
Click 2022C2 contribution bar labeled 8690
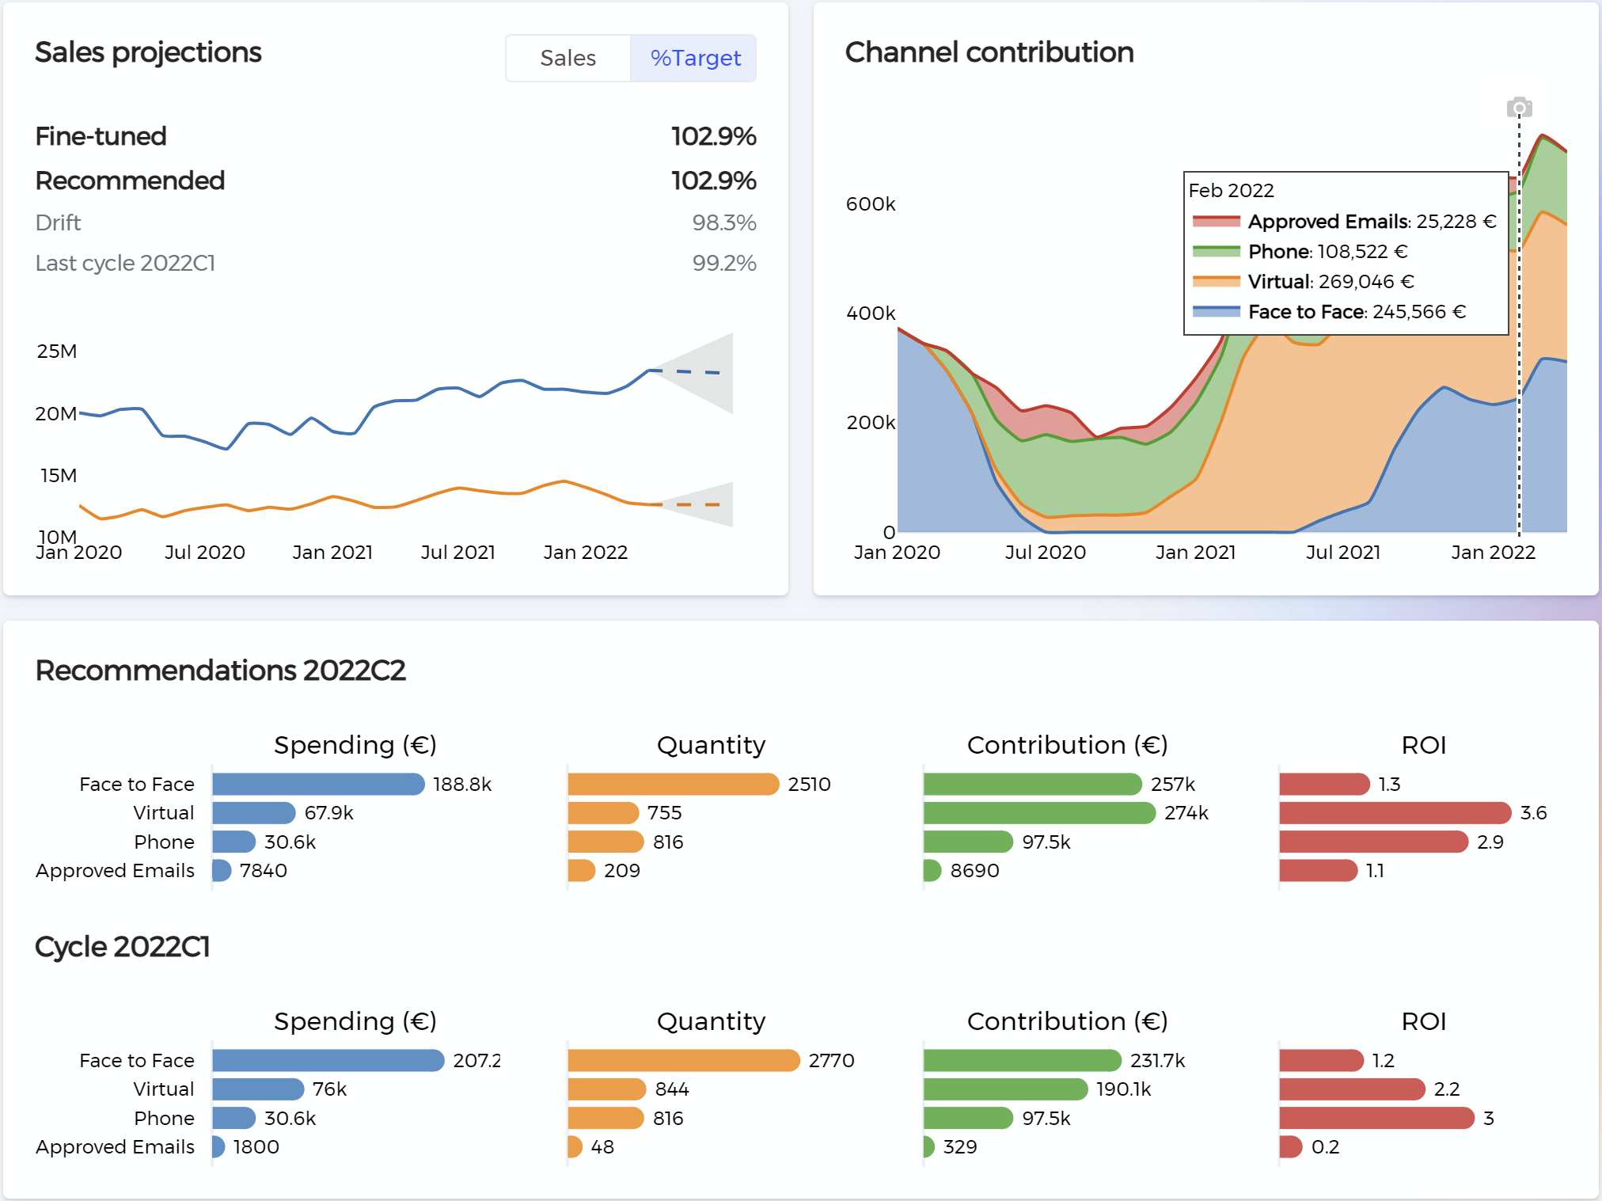pyautogui.click(x=932, y=871)
